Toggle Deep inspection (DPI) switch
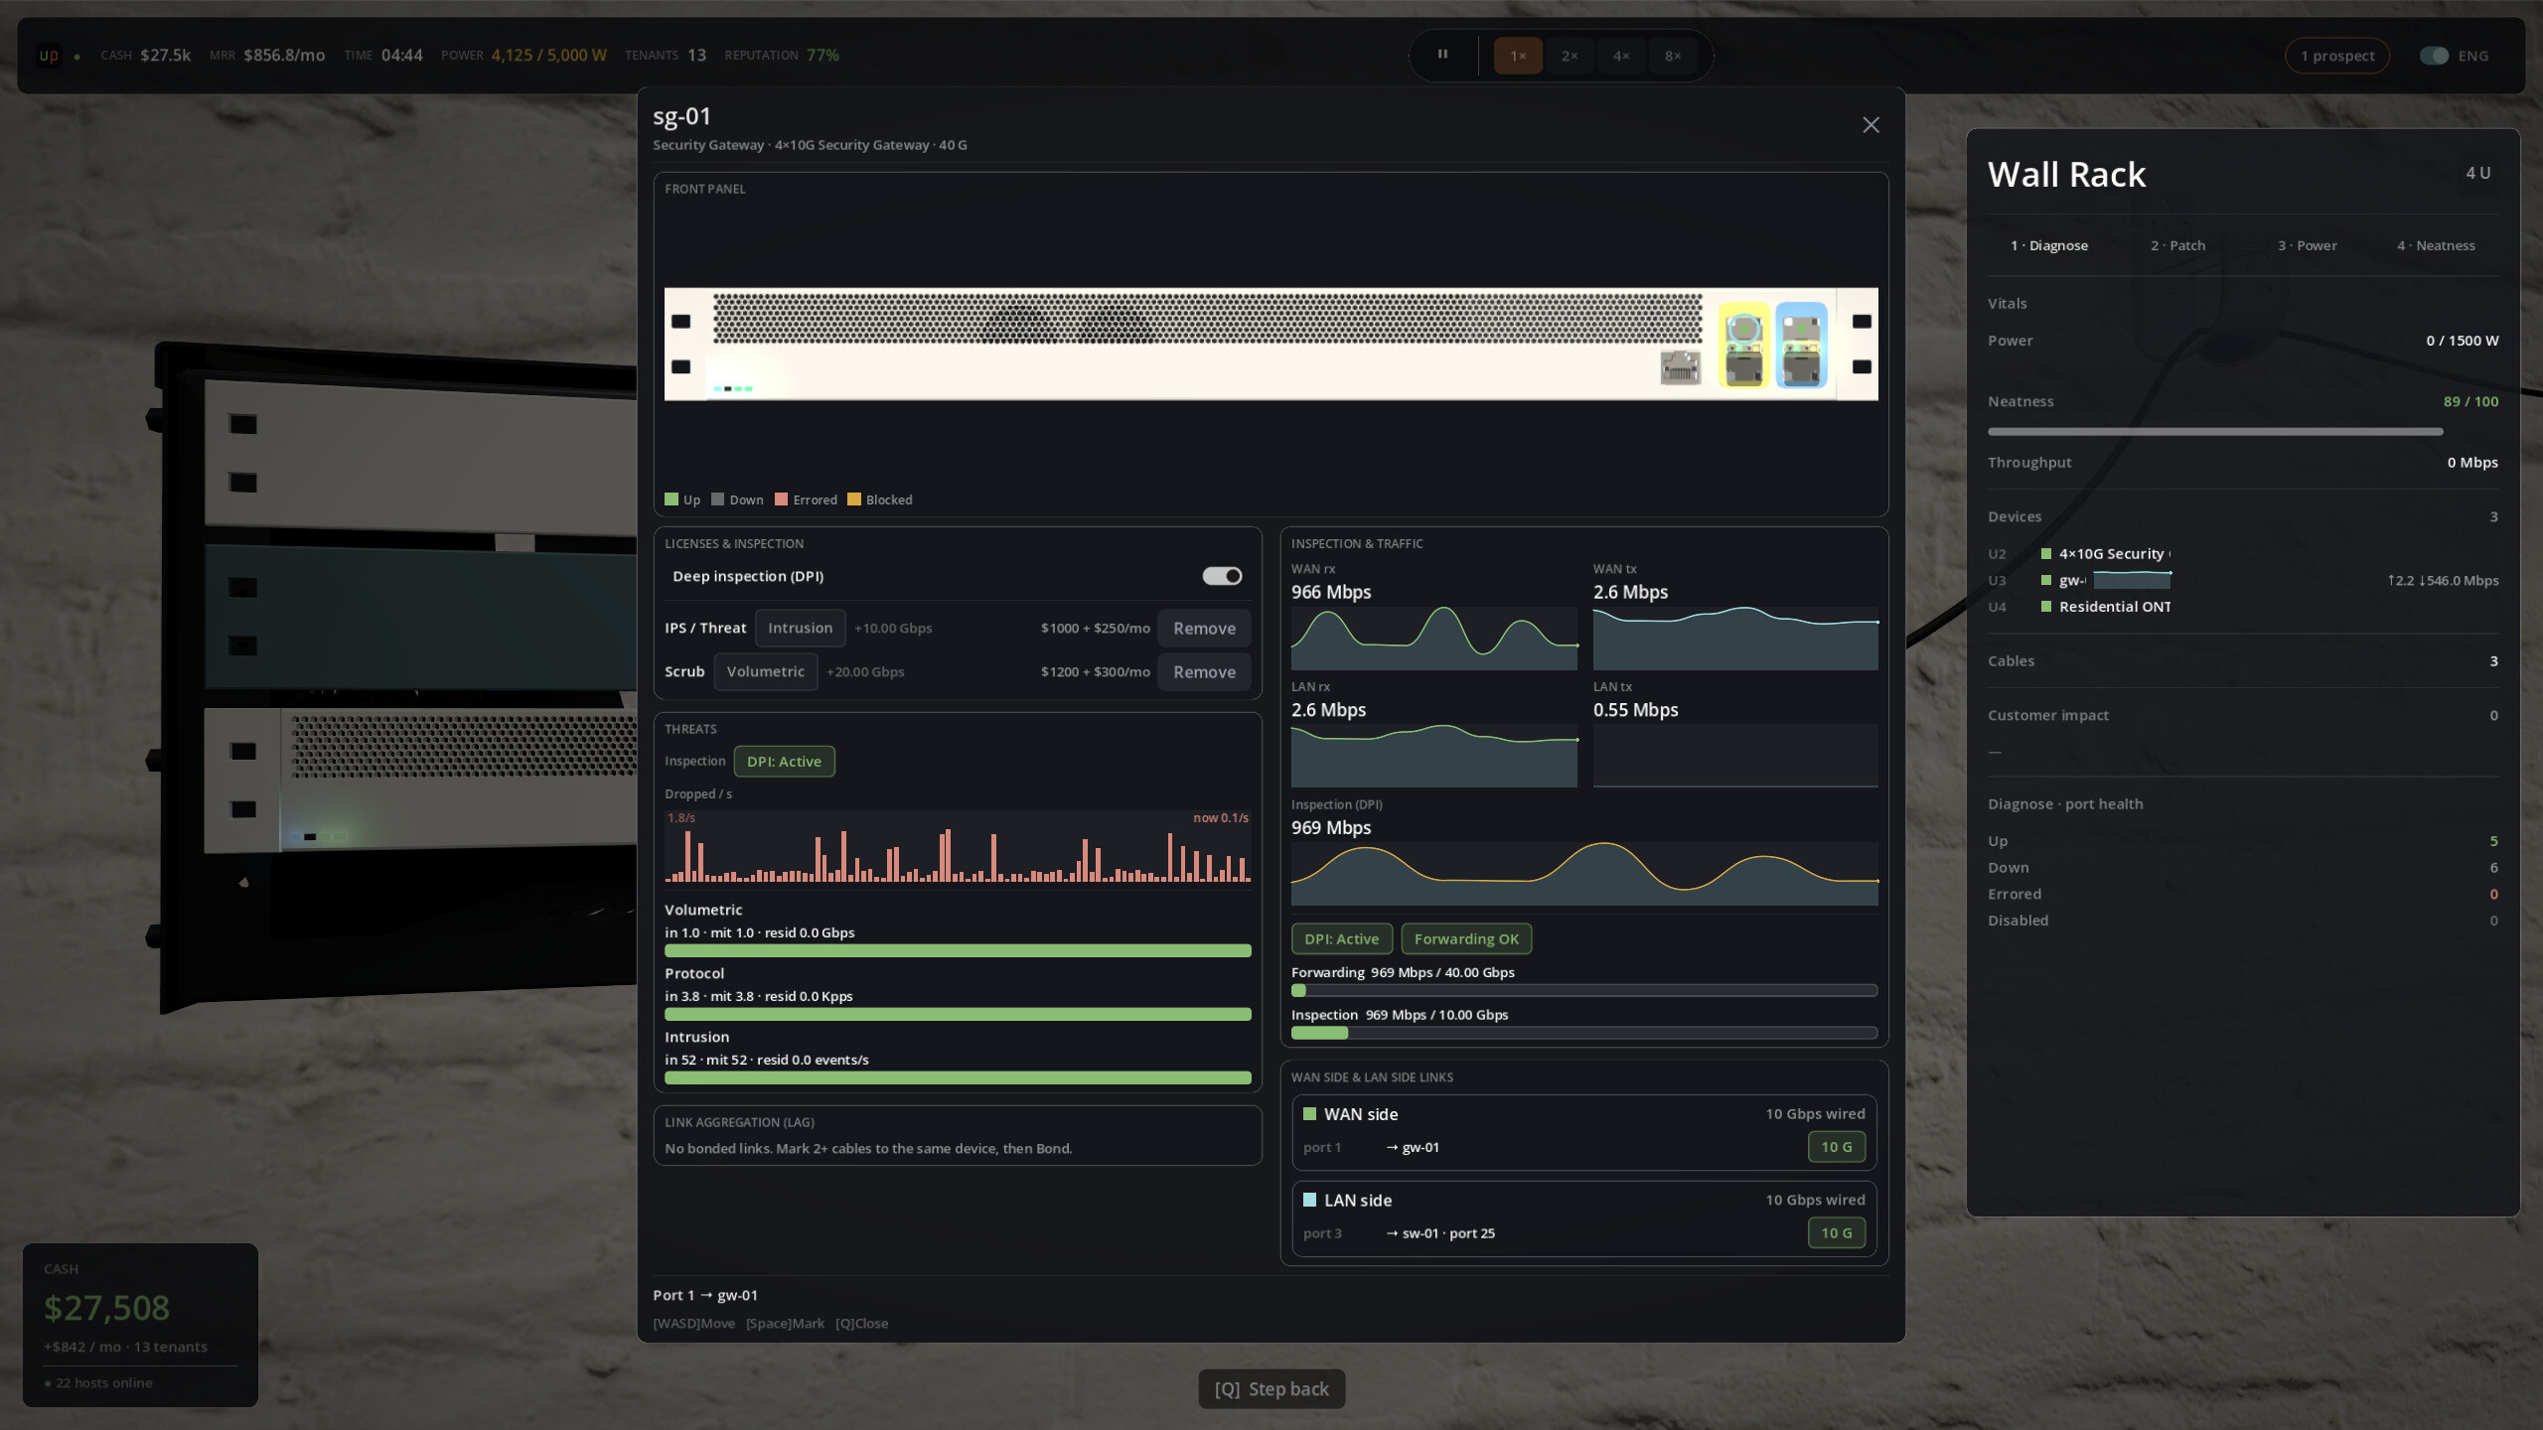 (1222, 576)
